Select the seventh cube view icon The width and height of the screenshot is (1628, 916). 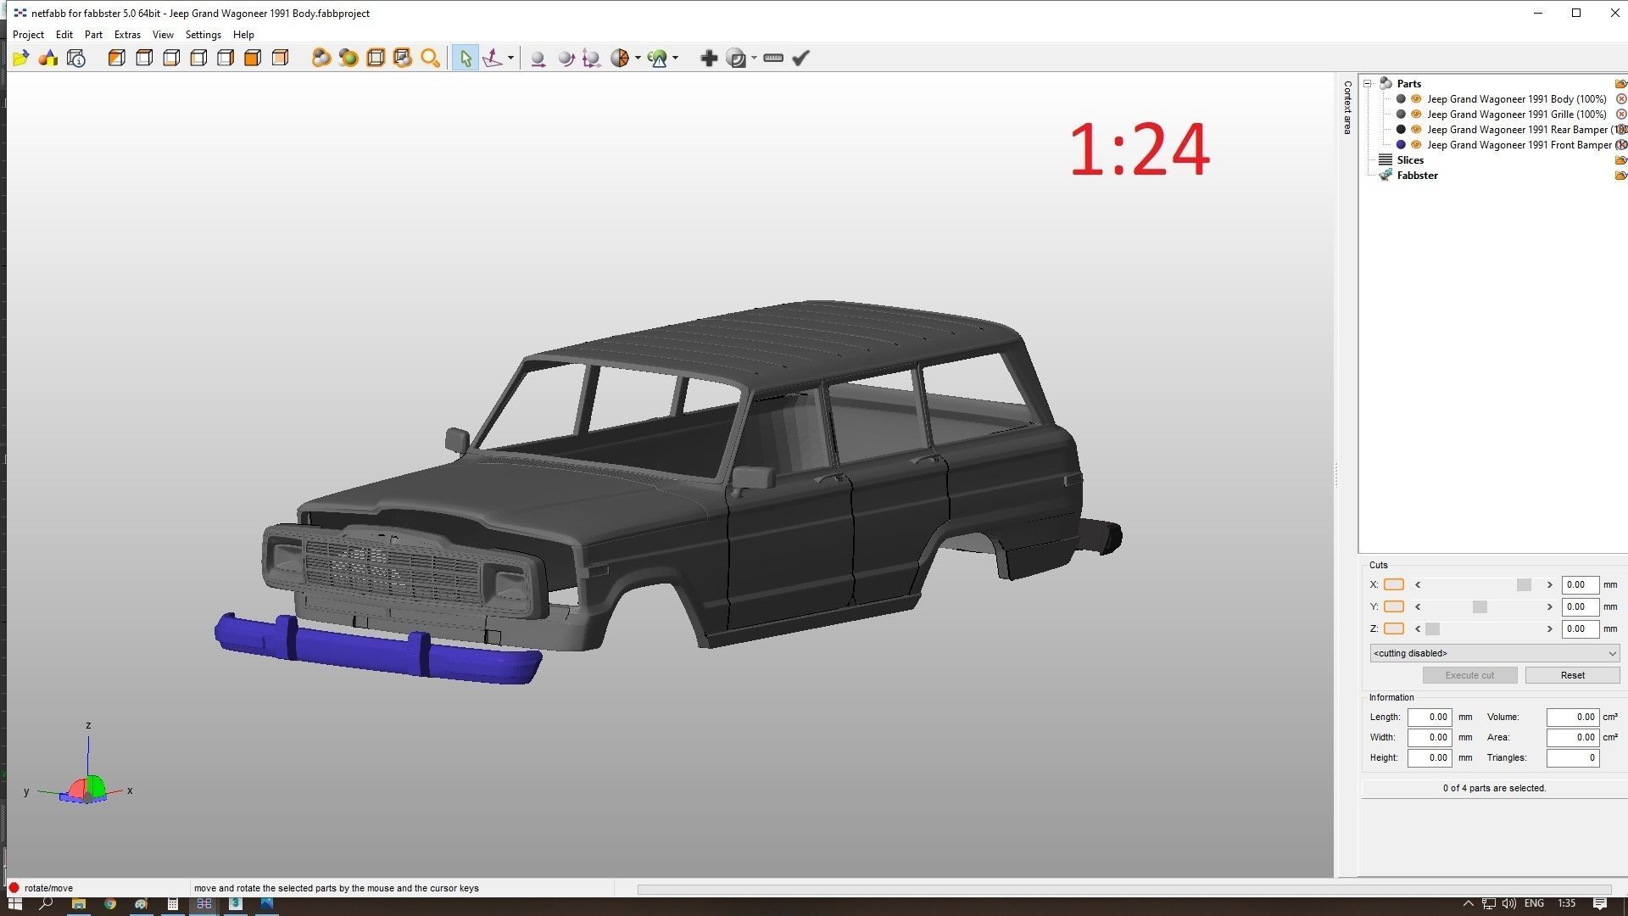[280, 58]
